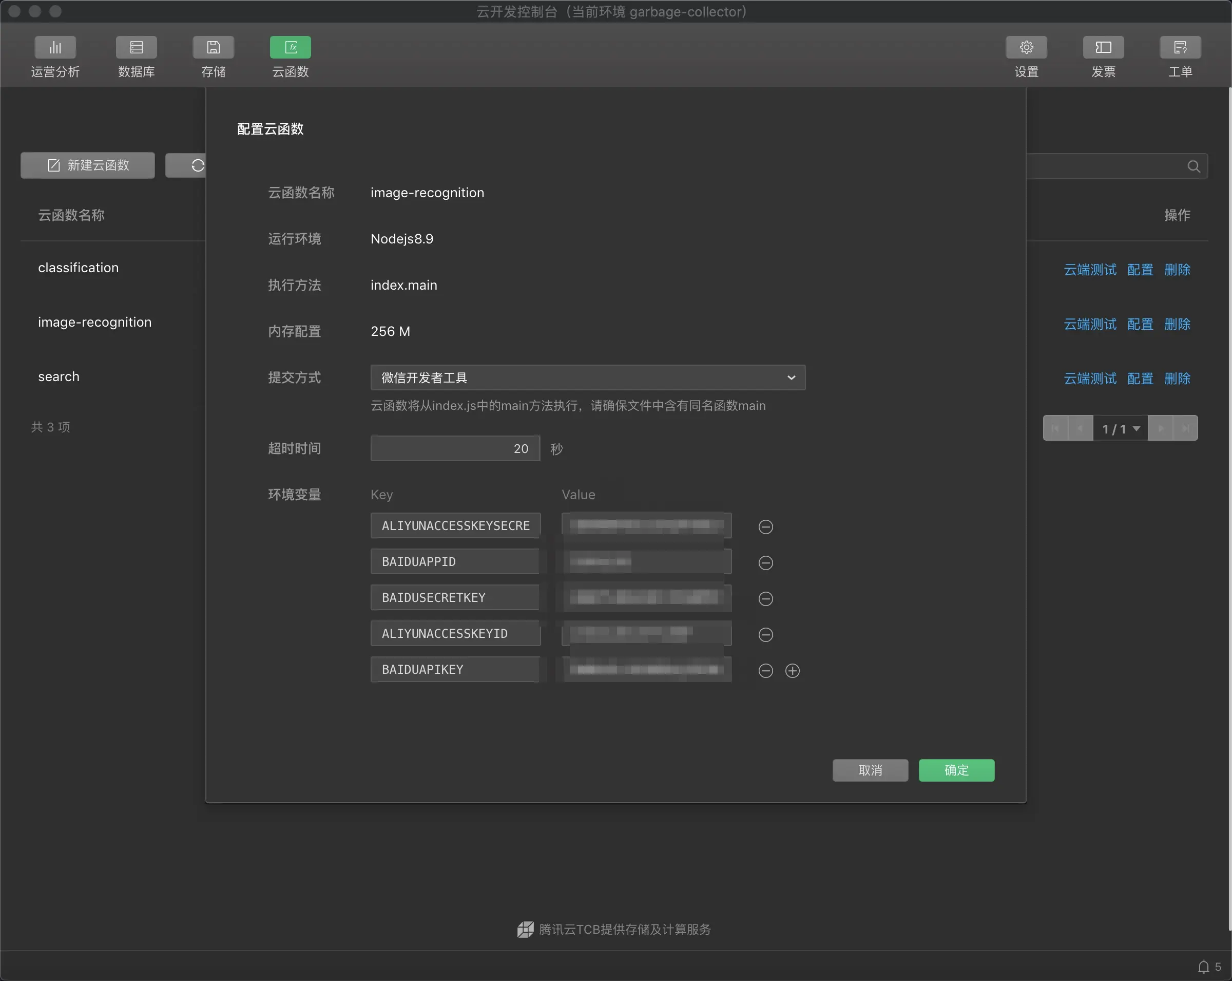Click 云端测试 link for classification
This screenshot has width=1232, height=981.
coord(1090,269)
